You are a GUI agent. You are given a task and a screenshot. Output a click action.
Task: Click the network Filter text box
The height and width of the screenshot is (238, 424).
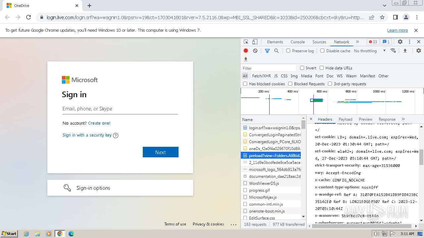coord(269,68)
